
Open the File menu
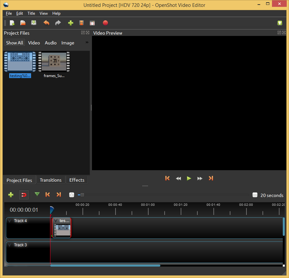[x=9, y=13]
